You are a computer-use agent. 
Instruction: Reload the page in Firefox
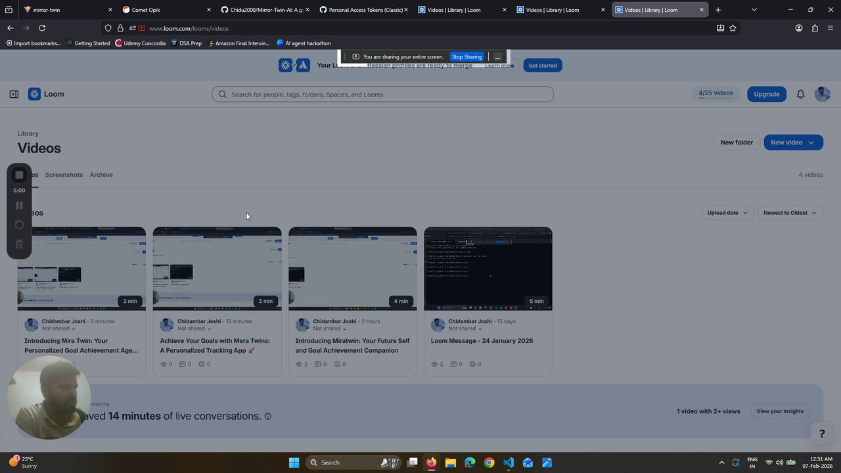[x=42, y=28]
